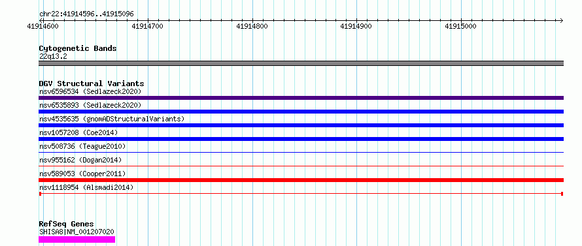The image size is (582, 246).
Task: Click the red nsv1118954 line with end caps
Action: point(301,194)
